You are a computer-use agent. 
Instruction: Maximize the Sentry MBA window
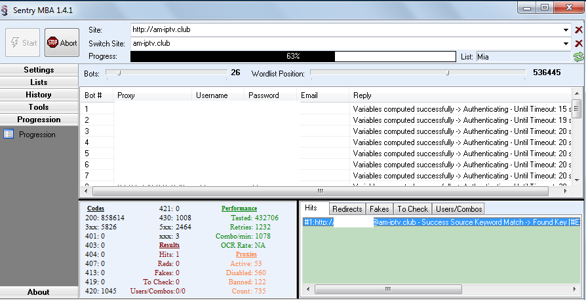(545, 8)
